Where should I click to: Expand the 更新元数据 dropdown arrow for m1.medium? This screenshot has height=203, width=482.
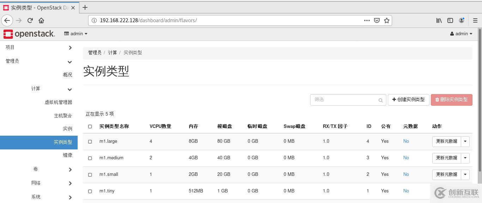tap(465, 158)
